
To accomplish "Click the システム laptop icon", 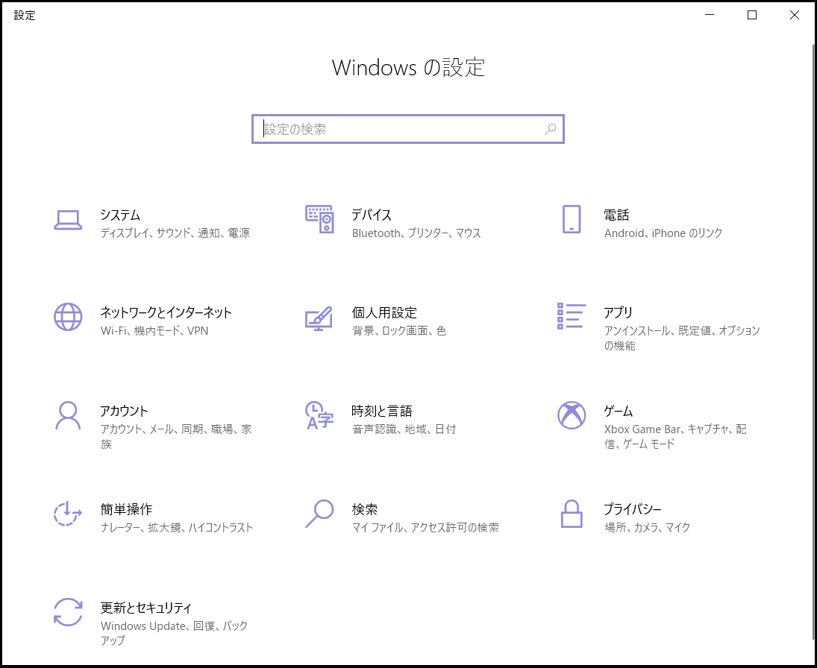I will click(x=68, y=220).
